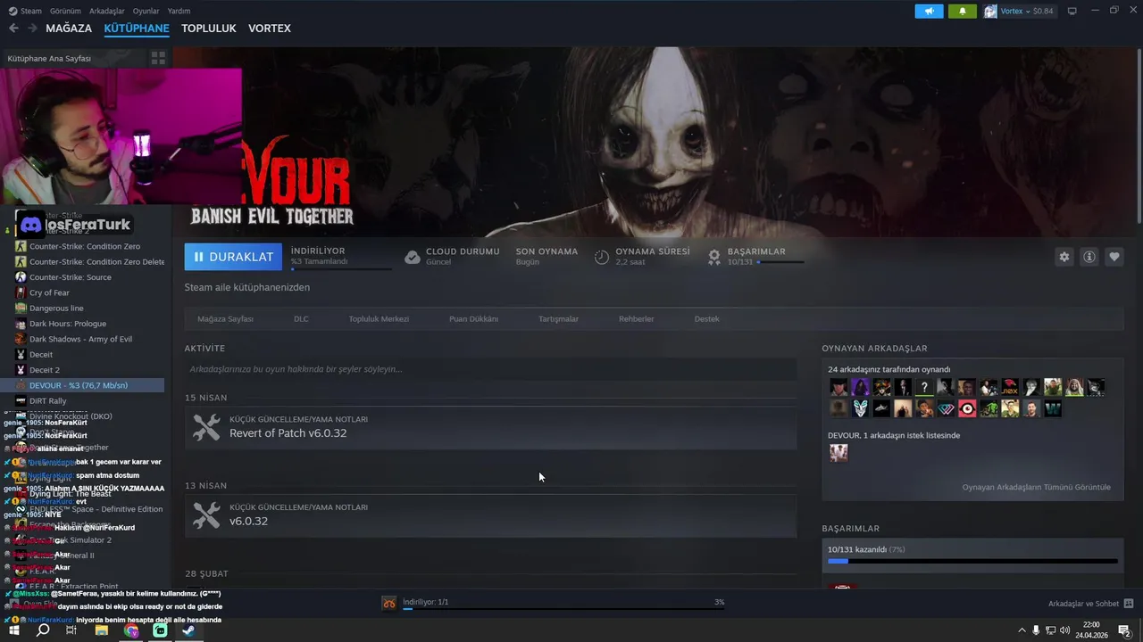Open File Explorer from the taskbar
The width and height of the screenshot is (1143, 642).
pos(102,630)
